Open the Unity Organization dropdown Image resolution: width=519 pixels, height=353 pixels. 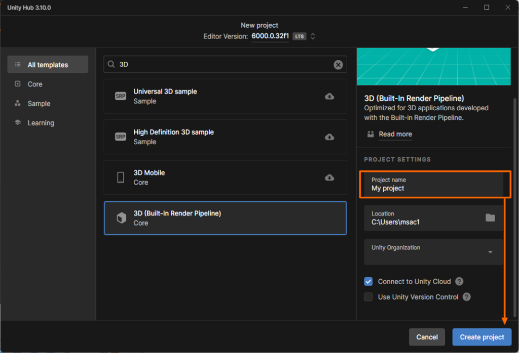click(x=490, y=252)
